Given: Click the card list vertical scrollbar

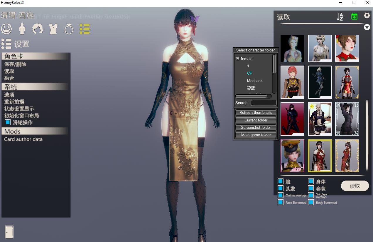Looking at the screenshot, I should pyautogui.click(x=367, y=135).
